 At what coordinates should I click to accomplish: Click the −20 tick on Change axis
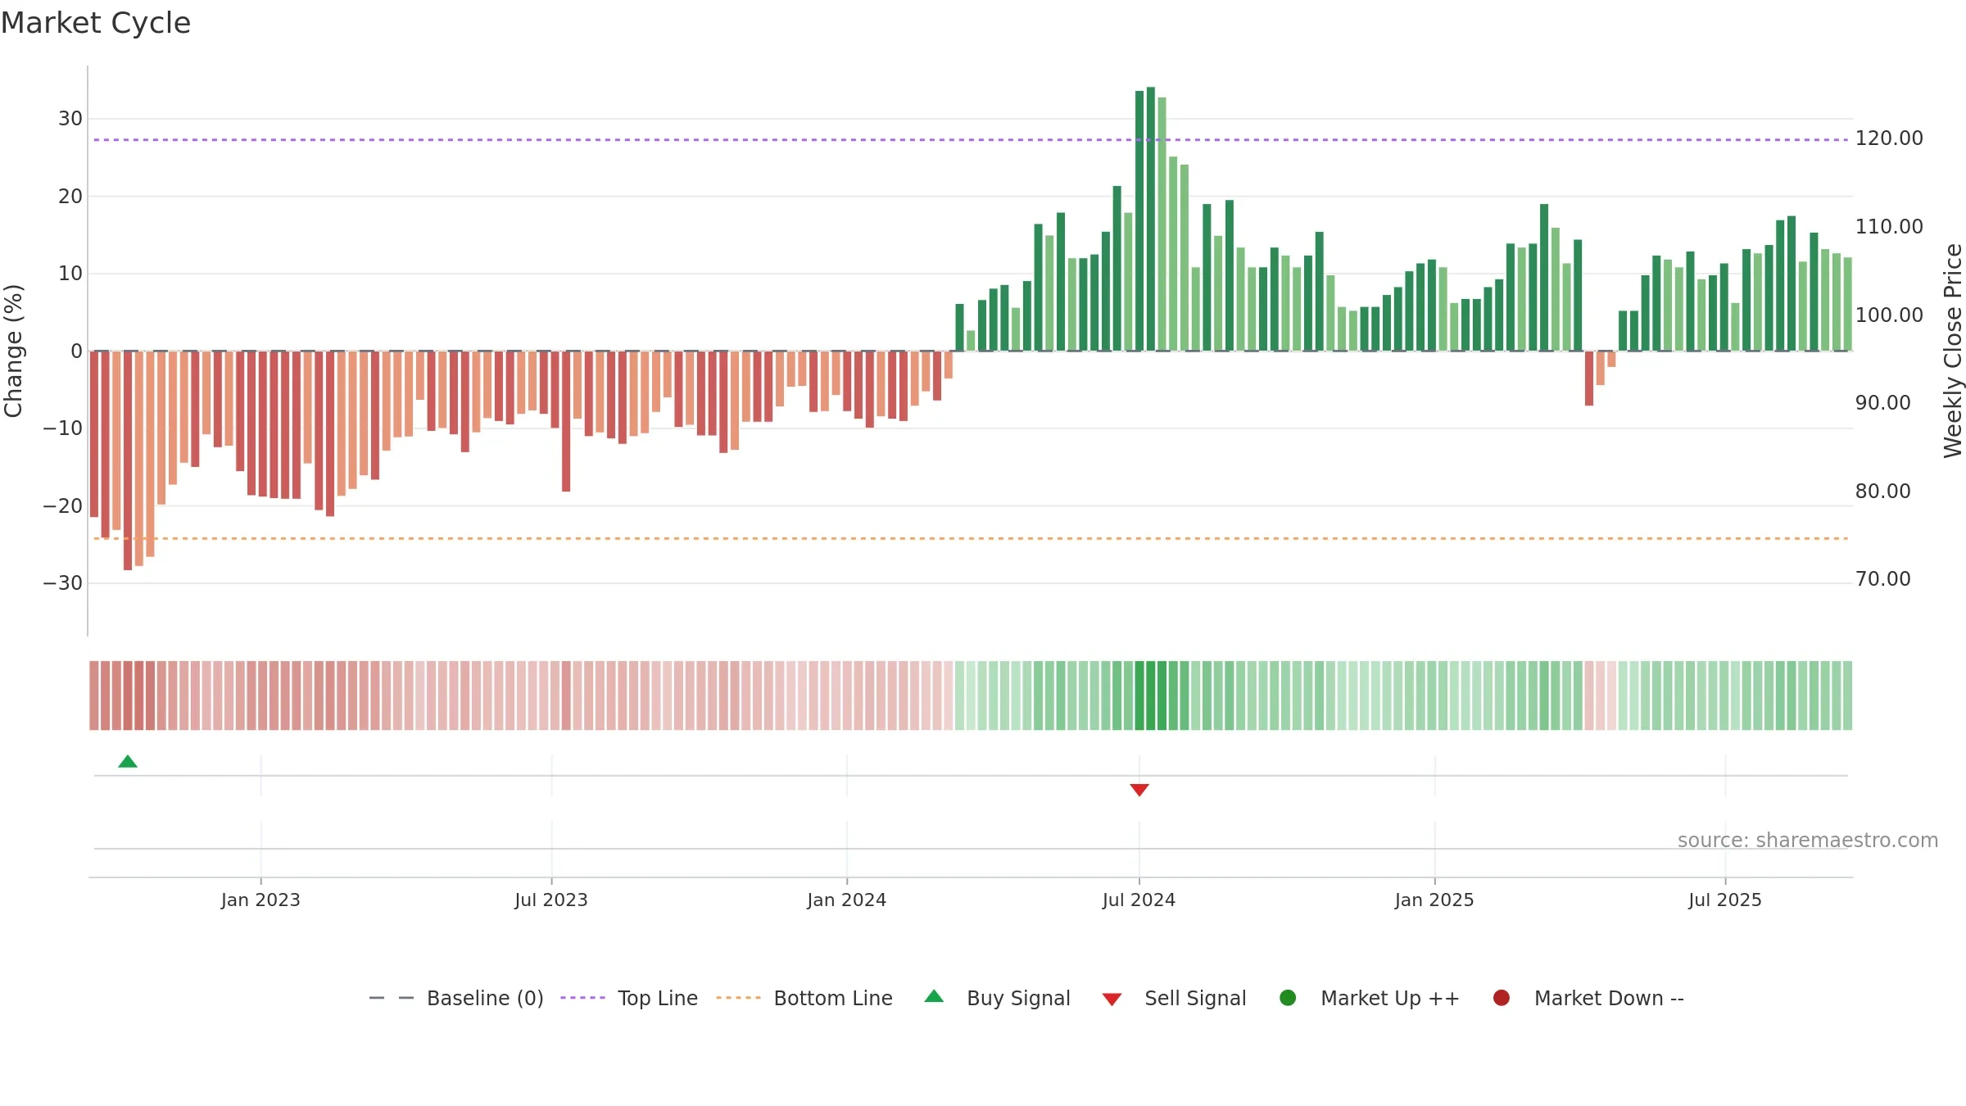pyautogui.click(x=63, y=506)
